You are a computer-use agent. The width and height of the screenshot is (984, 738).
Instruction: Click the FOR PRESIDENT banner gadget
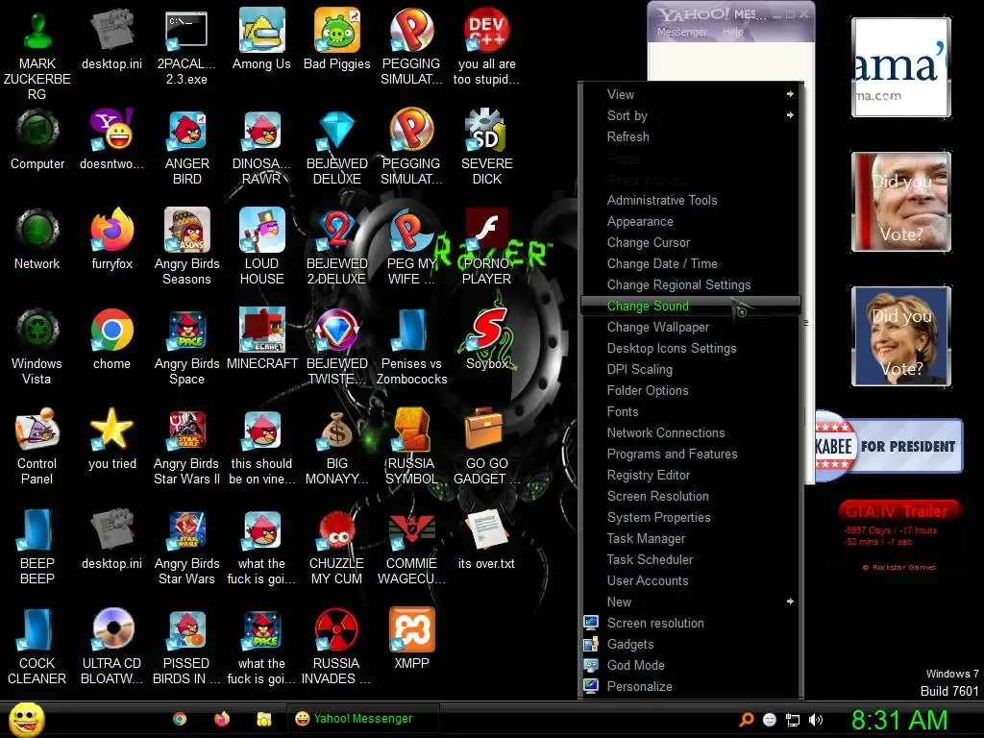point(889,446)
